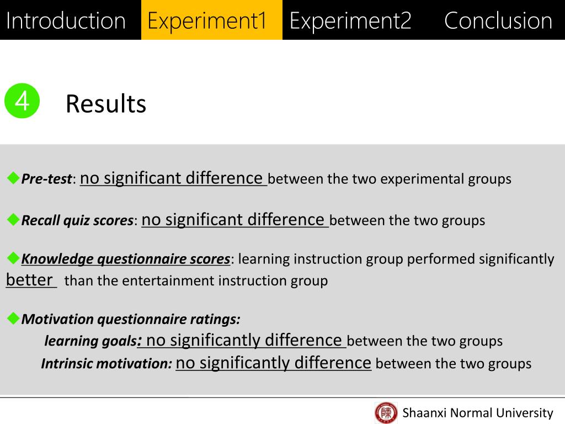
Task: Open the Introduction section tab
Action: (66, 20)
